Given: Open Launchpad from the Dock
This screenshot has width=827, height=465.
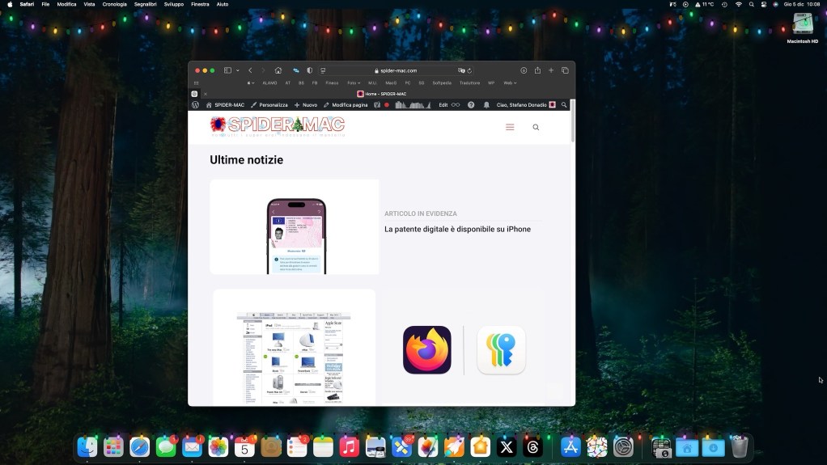Looking at the screenshot, I should (x=113, y=447).
